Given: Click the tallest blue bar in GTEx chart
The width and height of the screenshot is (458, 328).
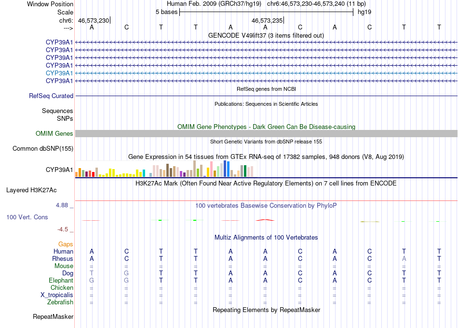Looking at the screenshot, I should (x=225, y=169).
